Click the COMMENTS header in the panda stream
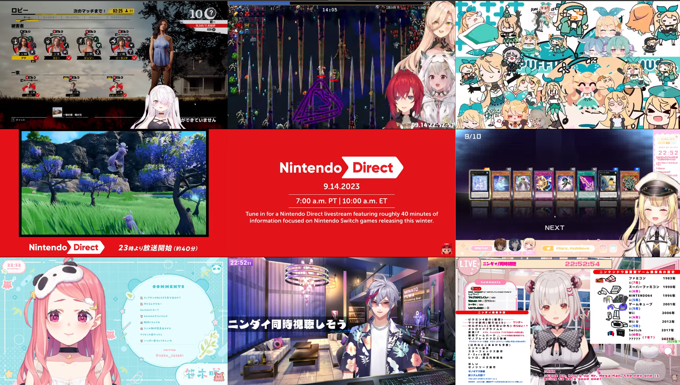Viewport: 680px width, 385px height. tap(168, 286)
